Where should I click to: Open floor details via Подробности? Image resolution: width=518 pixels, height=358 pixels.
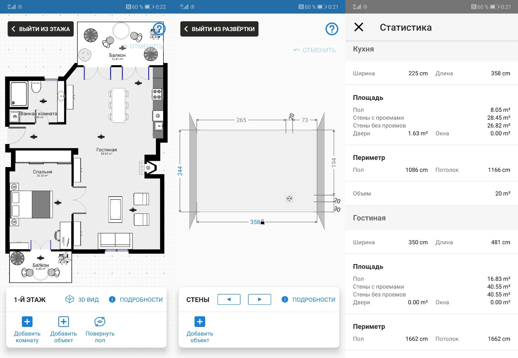pyautogui.click(x=136, y=300)
